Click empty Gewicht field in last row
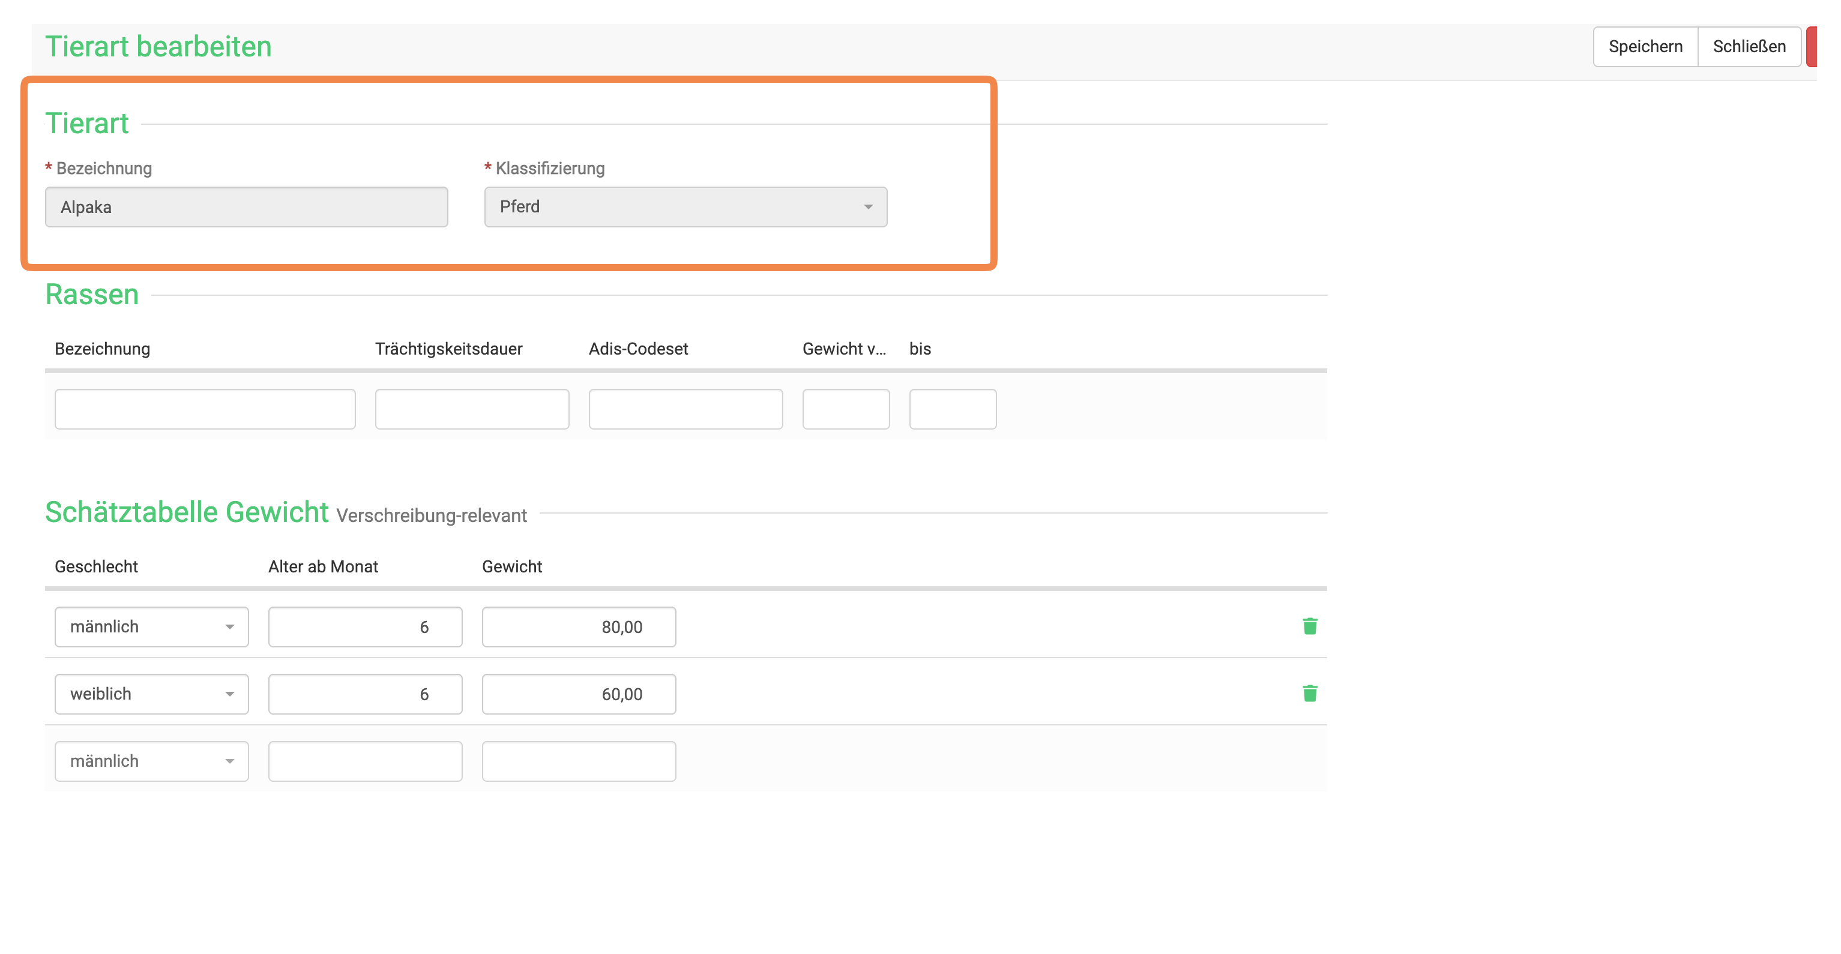Viewport: 1841px width, 954px height. click(x=579, y=761)
